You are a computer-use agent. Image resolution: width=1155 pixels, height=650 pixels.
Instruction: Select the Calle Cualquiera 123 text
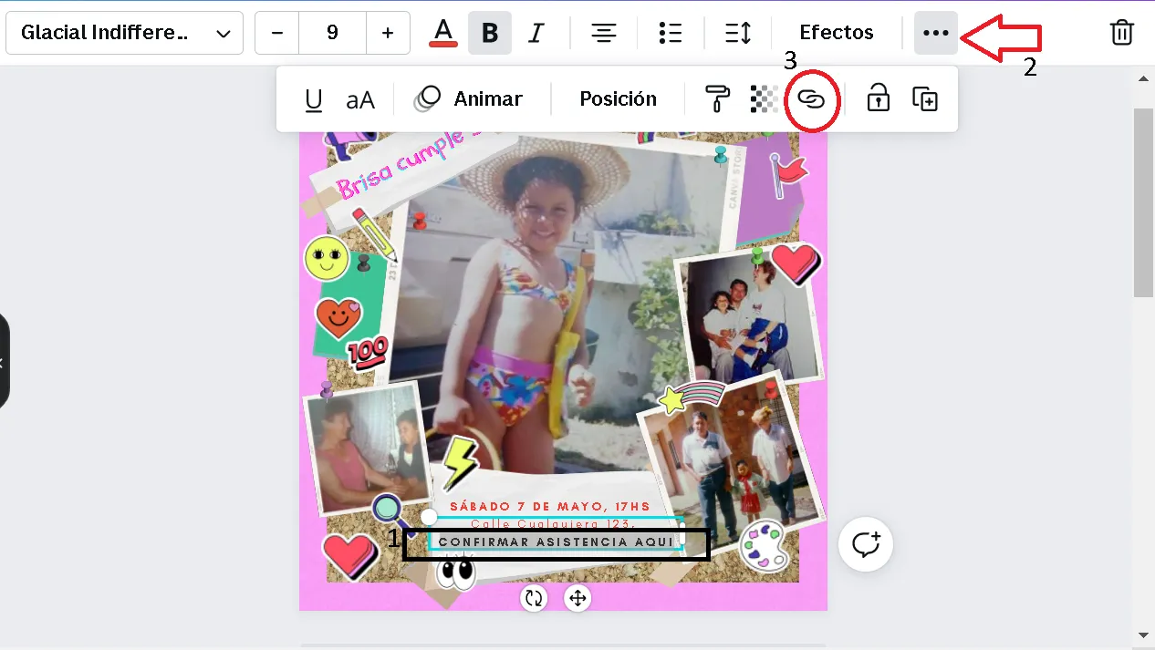pyautogui.click(x=553, y=524)
